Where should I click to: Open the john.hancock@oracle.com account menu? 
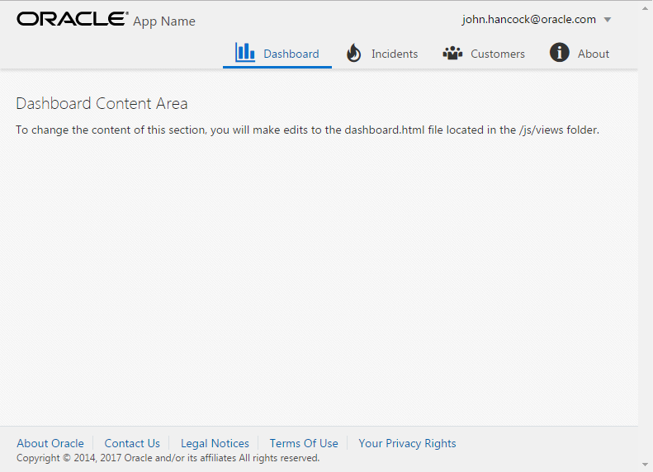click(528, 20)
